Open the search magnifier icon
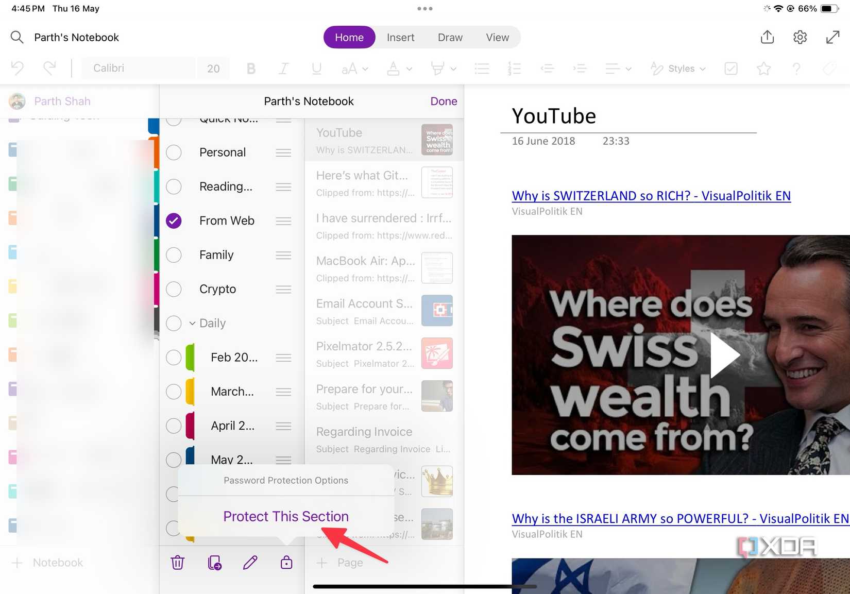This screenshot has height=594, width=850. (17, 37)
